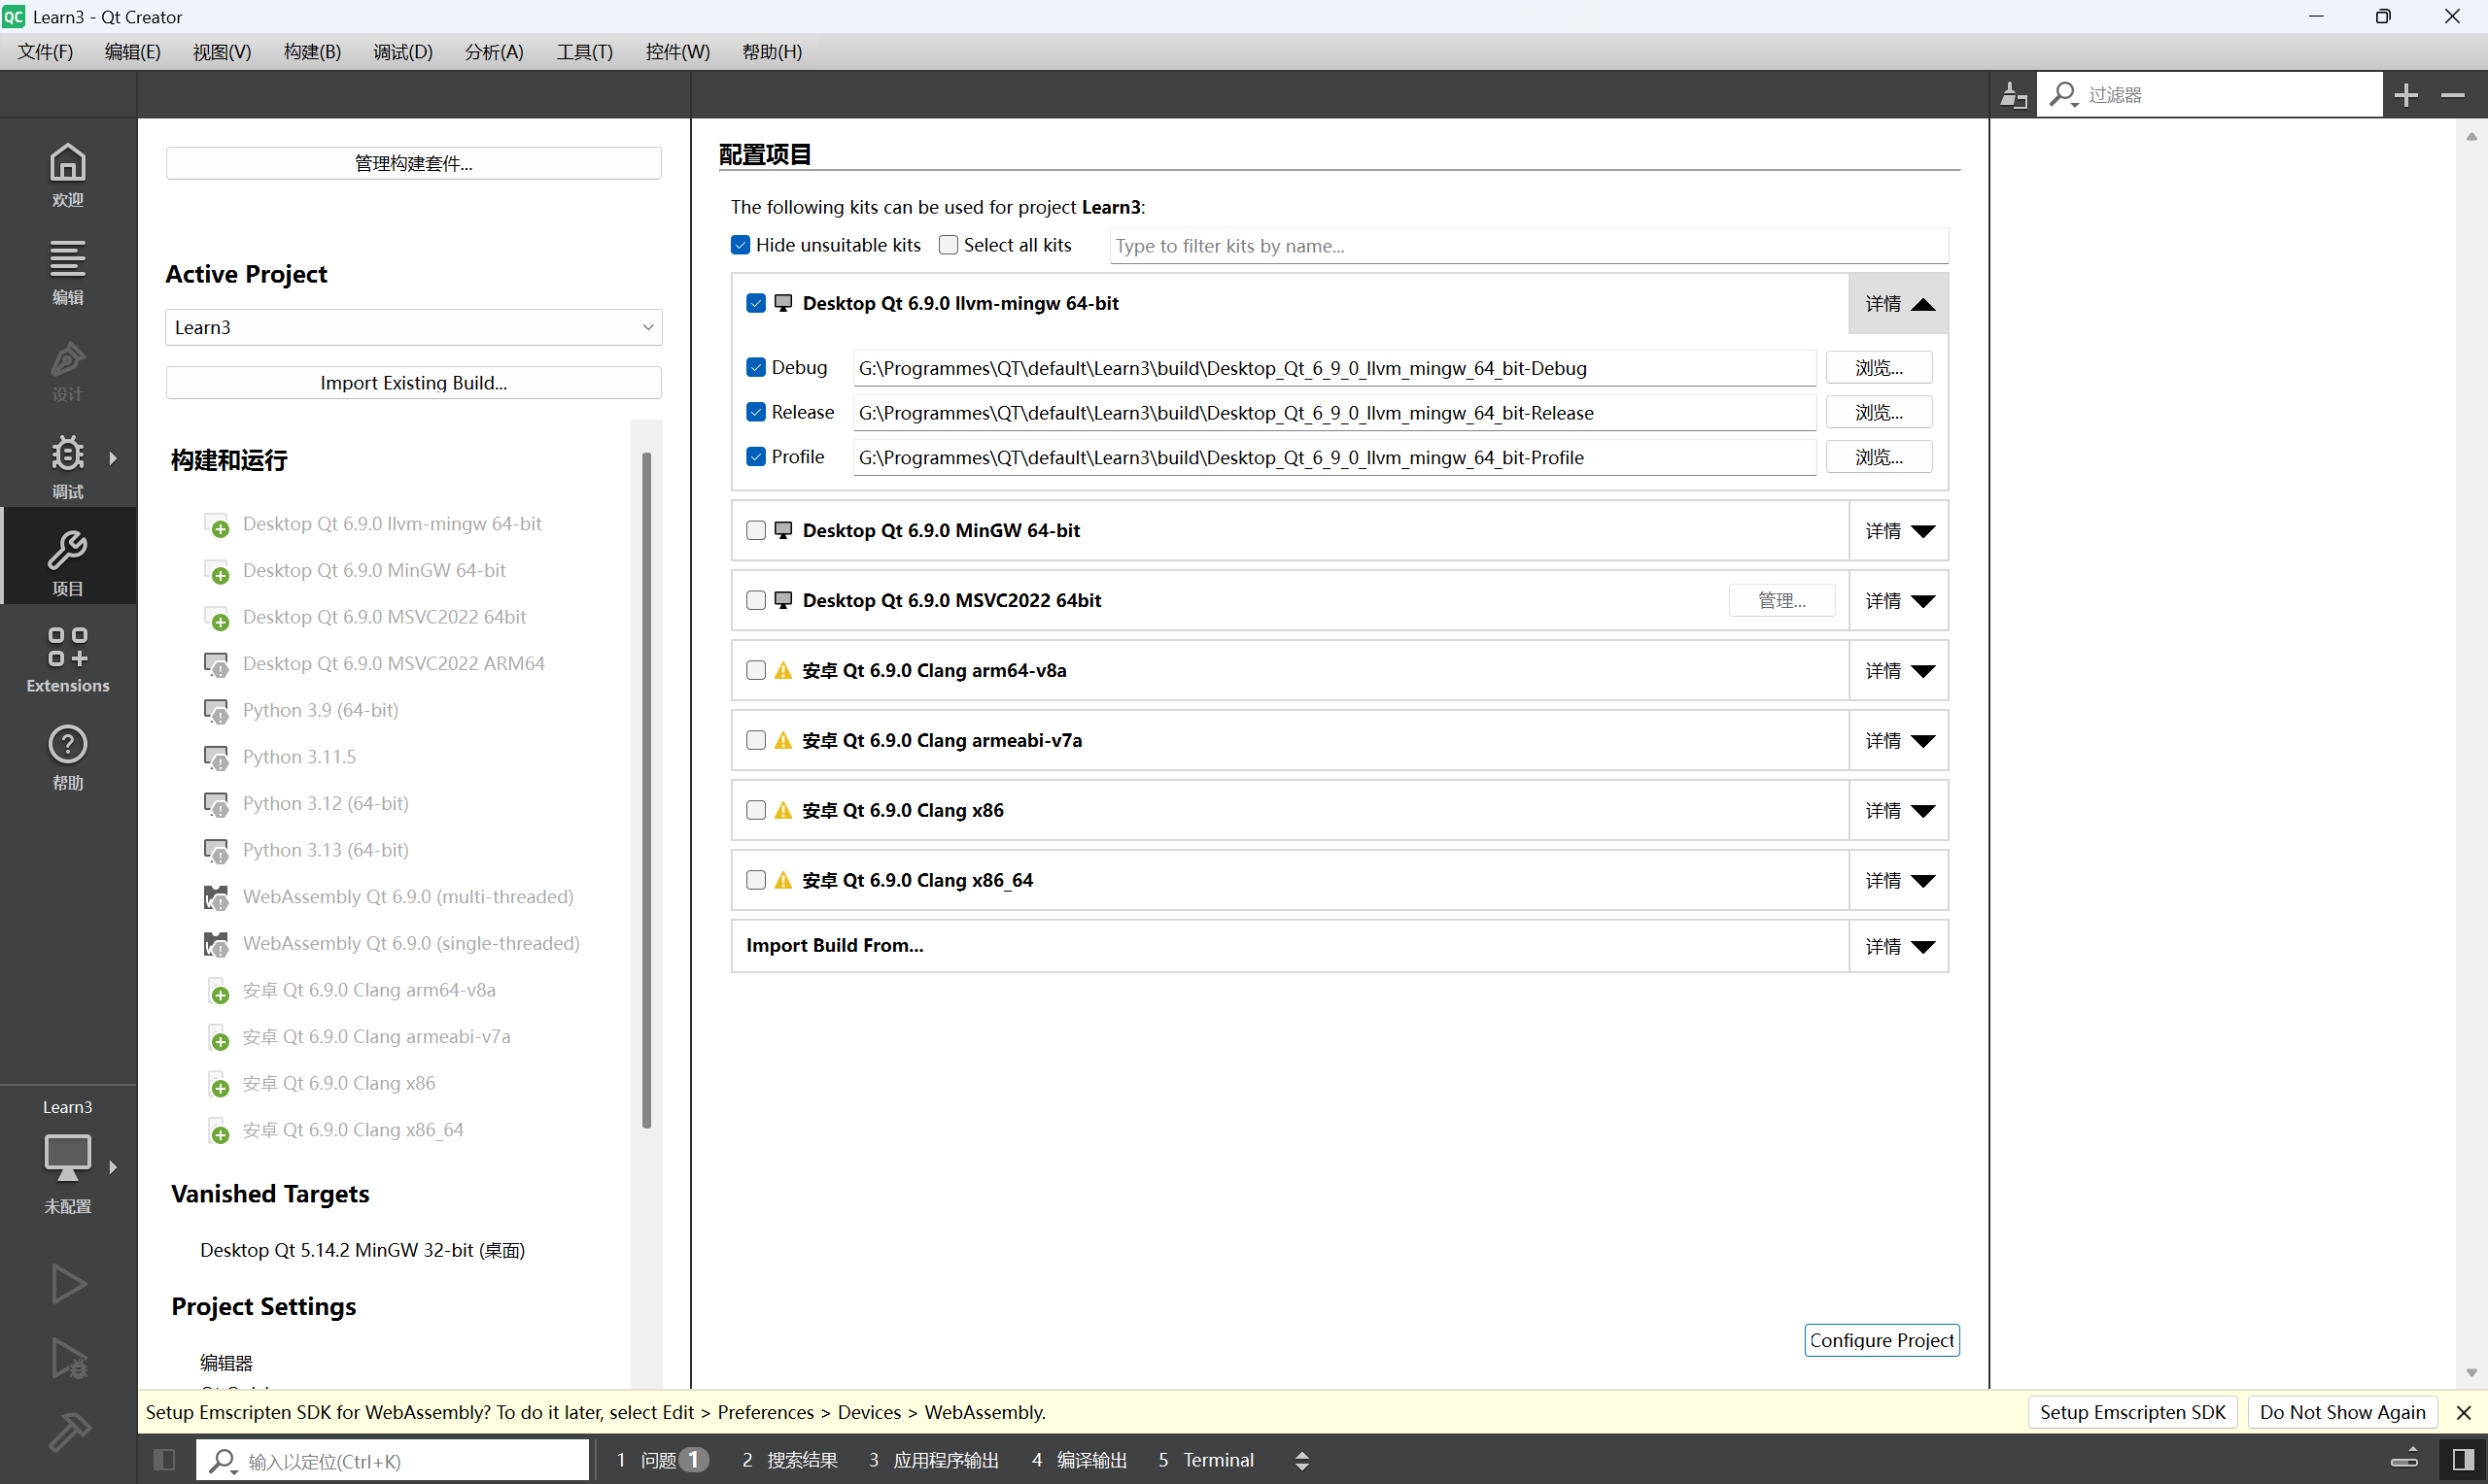Open the Learn3 kit selector monitor icon
Viewport: 2488px width, 1484px height.
(x=68, y=1158)
